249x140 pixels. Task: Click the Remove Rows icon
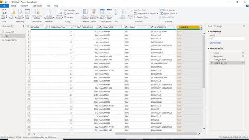pyautogui.click(x=109, y=12)
